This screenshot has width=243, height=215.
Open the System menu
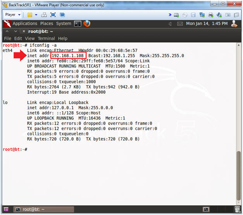64,24
